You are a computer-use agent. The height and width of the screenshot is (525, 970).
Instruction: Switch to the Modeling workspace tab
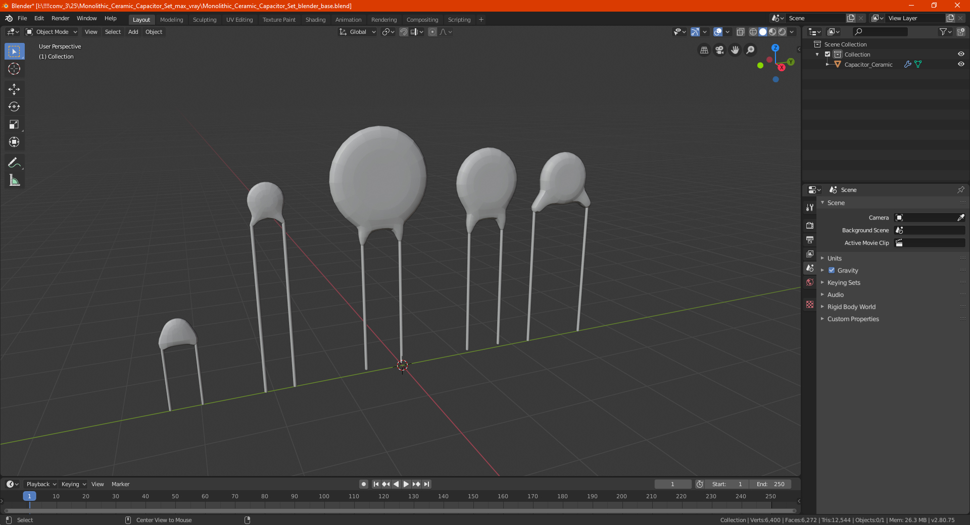(171, 20)
